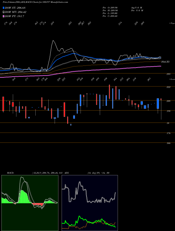175x231 pixels.
Task: Click the 'Pre O: 209.90' open value
Action: pos(110,7)
